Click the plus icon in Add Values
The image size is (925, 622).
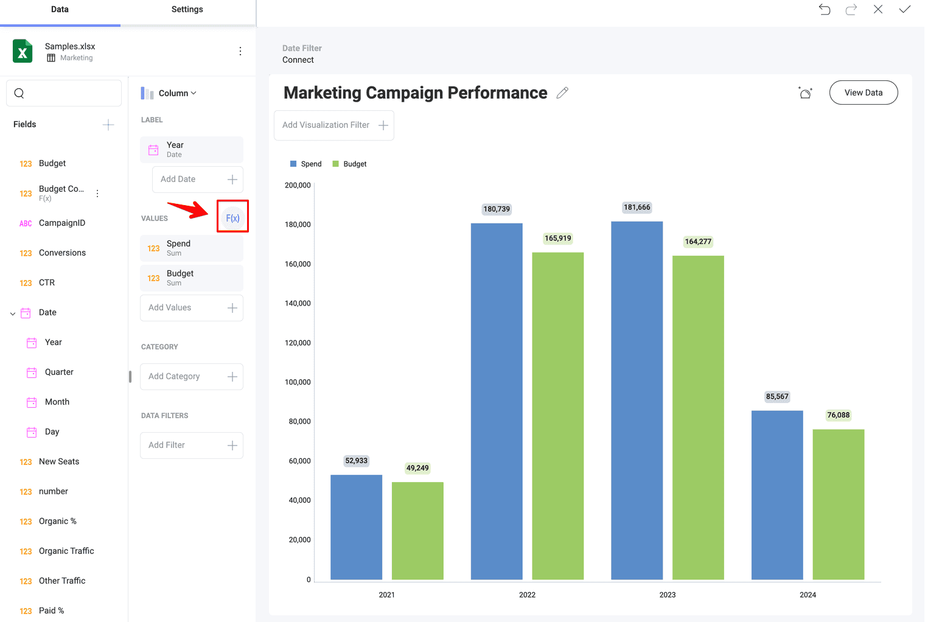[232, 308]
